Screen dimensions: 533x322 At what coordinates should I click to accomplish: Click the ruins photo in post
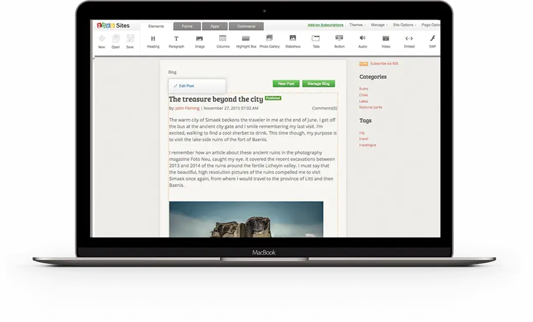point(246,219)
